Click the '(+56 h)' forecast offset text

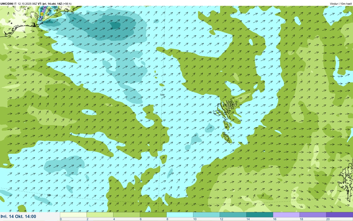point(67,4)
